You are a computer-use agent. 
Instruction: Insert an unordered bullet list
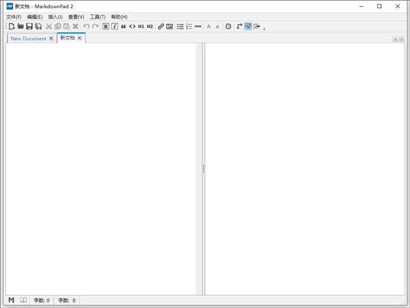coord(180,27)
